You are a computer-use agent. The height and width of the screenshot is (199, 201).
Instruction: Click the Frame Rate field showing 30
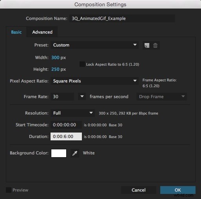point(62,97)
